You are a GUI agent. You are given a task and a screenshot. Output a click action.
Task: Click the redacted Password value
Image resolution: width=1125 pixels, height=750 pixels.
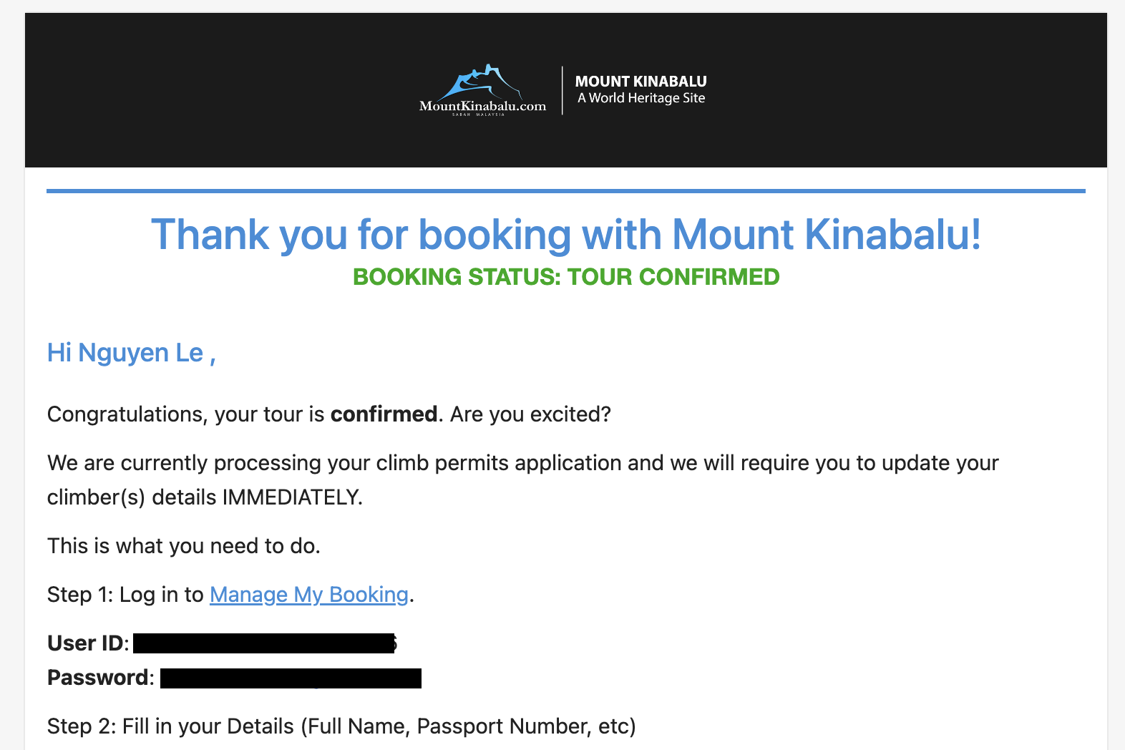point(291,678)
